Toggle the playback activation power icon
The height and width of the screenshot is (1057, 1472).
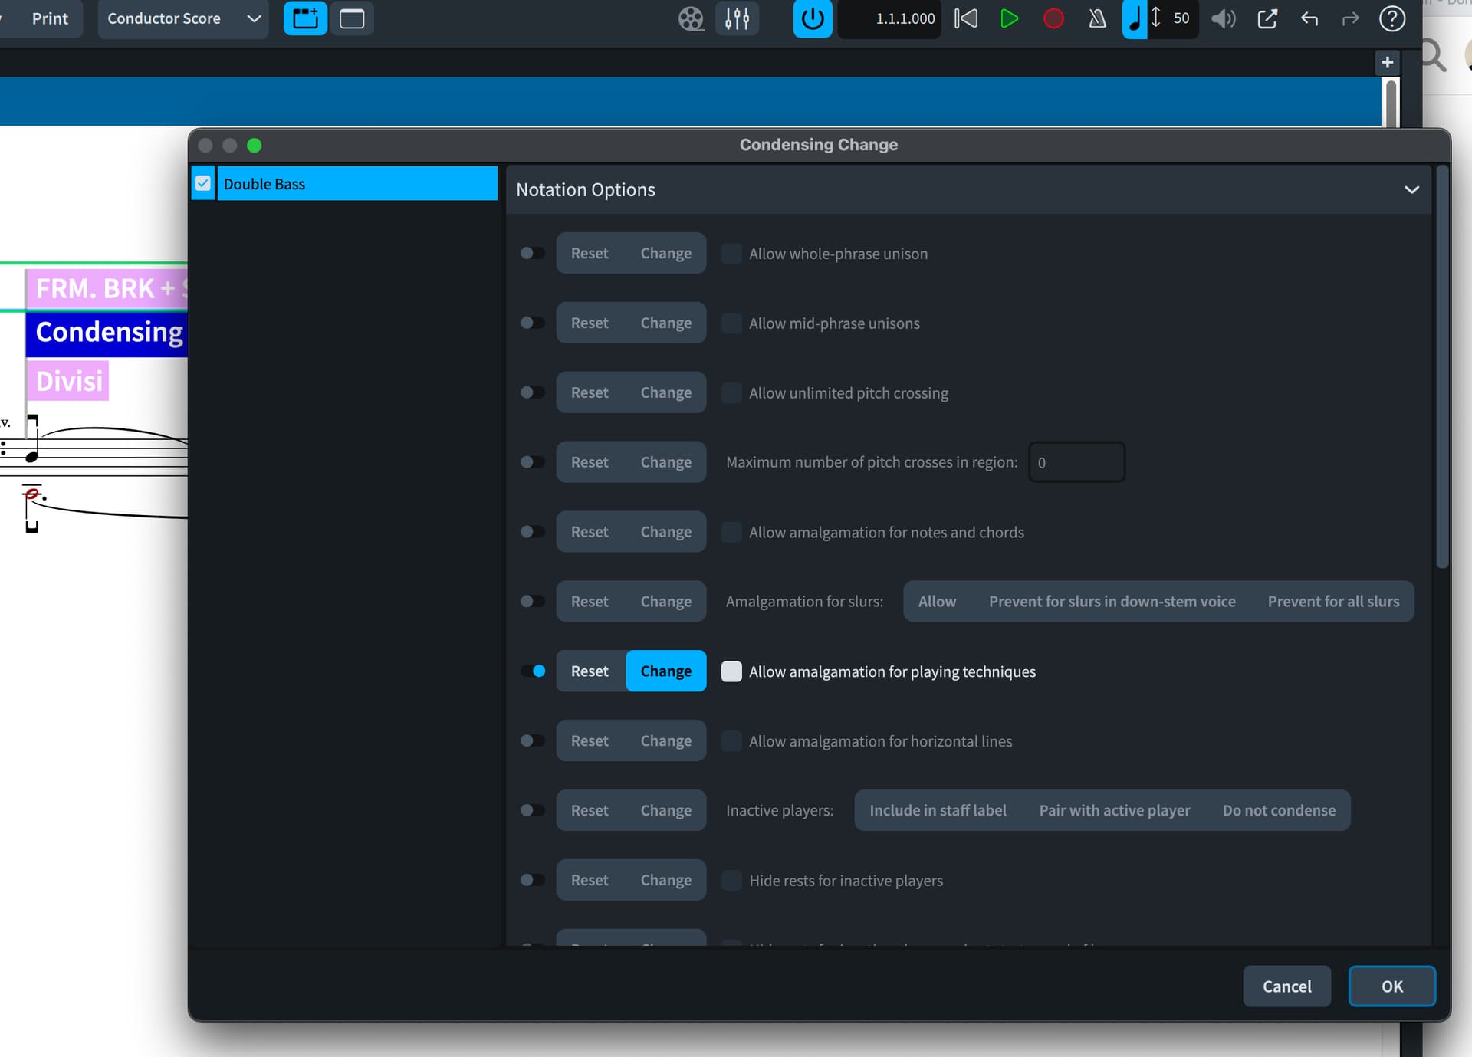tap(813, 18)
